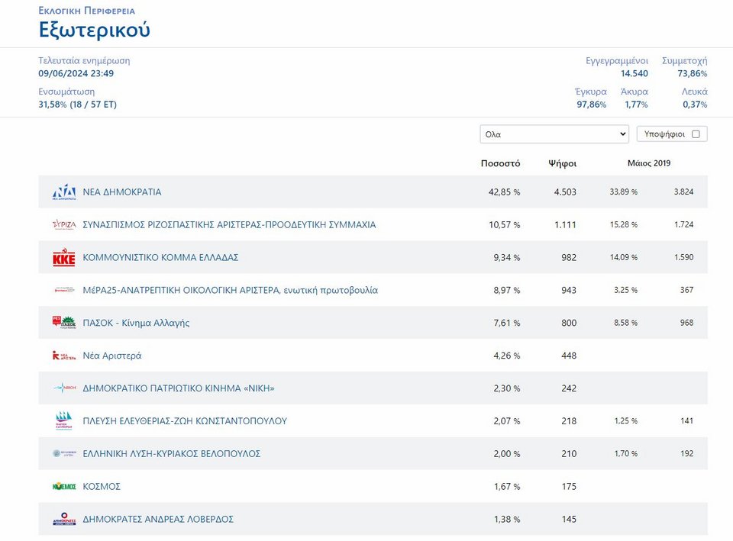Open the ΔΗΜΟΚΡΑΤΙΚΟ ΠΑΤΡΙΩΤΙΚΟ ΚΙΝΗΜΑ «ΝΙΚΗ» link
The width and height of the screenshot is (733, 541).
(179, 388)
